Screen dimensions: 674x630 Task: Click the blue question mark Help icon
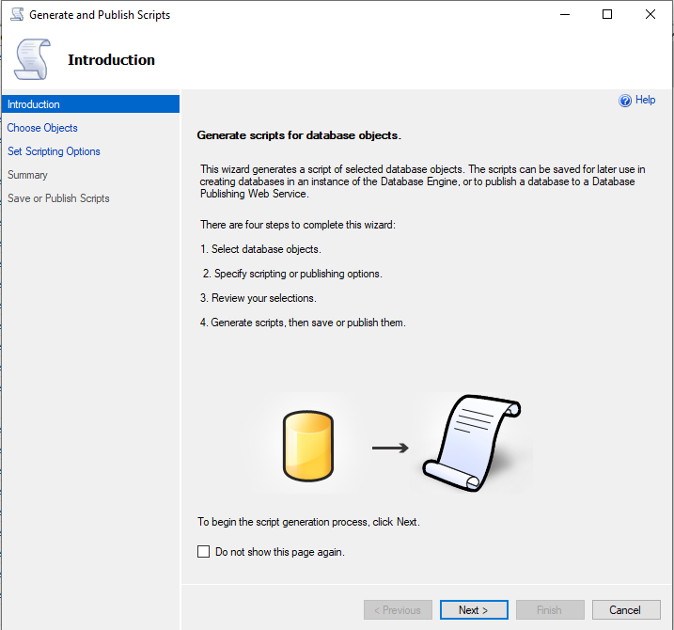[625, 101]
